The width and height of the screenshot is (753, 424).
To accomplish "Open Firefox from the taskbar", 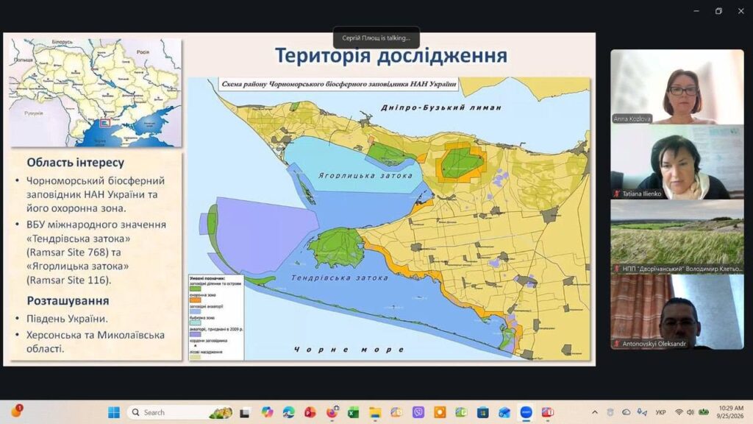I will (332, 412).
